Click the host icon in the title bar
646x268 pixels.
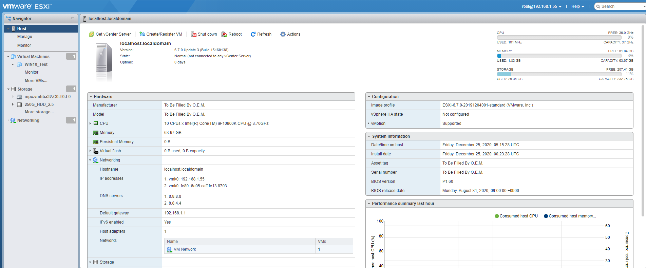(x=84, y=19)
